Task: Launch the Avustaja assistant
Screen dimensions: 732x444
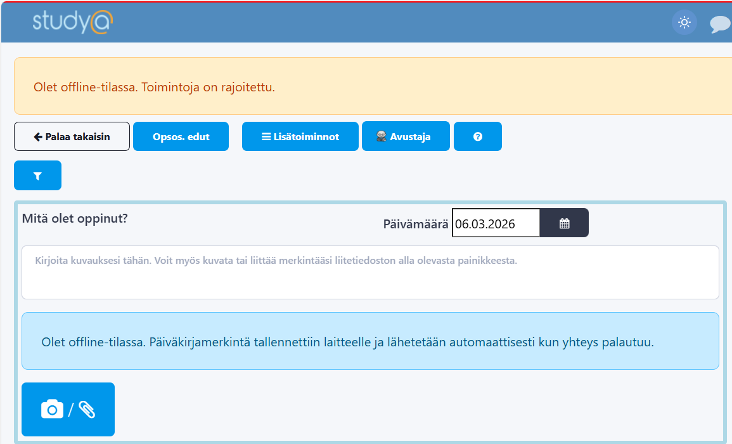Action: click(406, 136)
